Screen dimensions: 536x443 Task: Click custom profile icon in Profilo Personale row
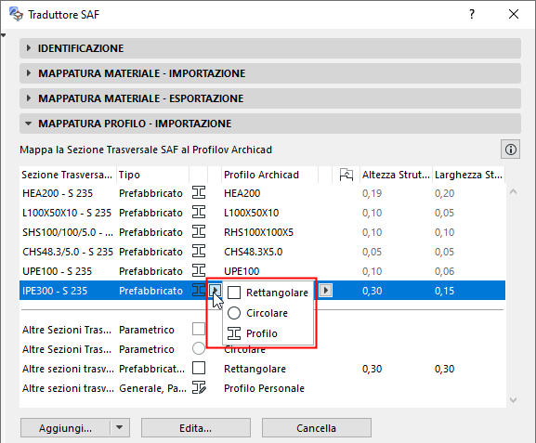(x=199, y=387)
